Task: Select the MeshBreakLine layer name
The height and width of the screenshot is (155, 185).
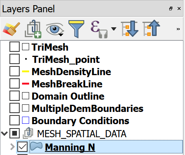Action: (67, 84)
